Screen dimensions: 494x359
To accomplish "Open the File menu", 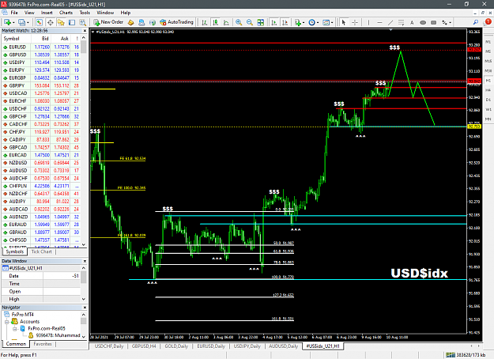I will [x=14, y=13].
